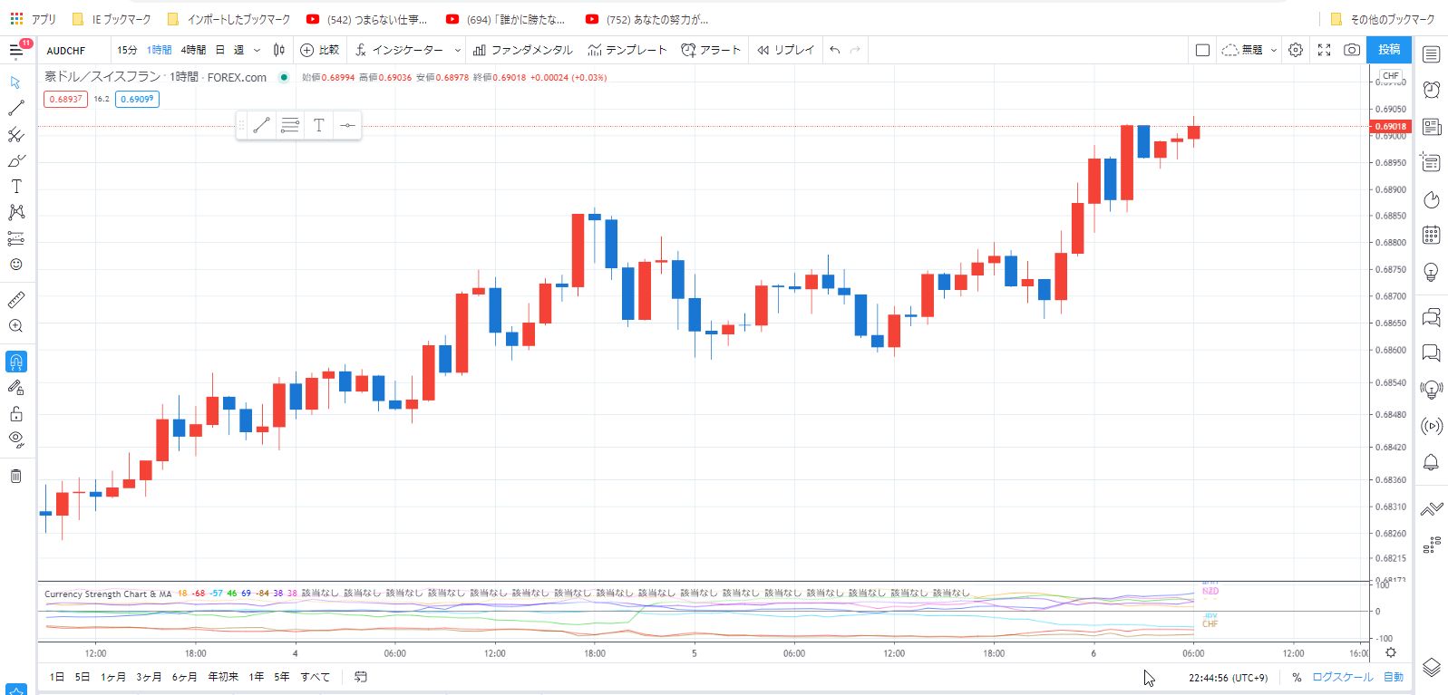Take a chart snapshot with camera icon
This screenshot has height=695, width=1448.
point(1351,50)
